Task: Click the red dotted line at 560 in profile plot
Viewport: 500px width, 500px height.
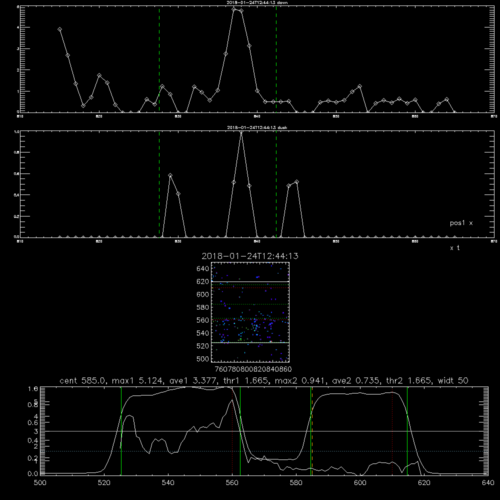Action: coord(232,430)
